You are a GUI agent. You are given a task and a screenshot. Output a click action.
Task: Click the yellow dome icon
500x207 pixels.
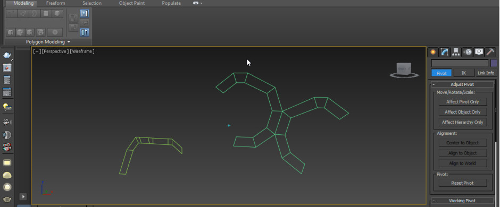(7, 175)
